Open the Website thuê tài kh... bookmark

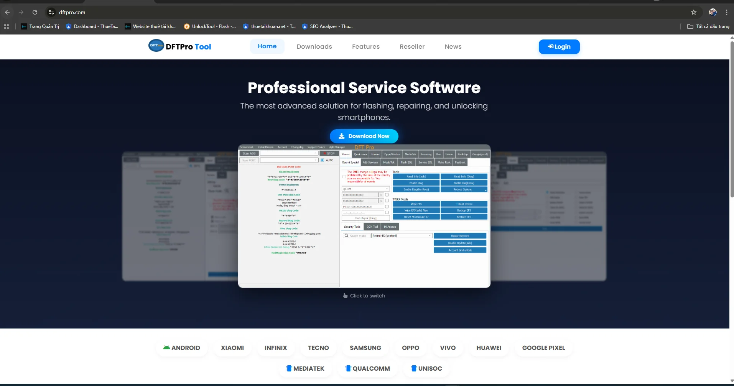[x=150, y=26]
